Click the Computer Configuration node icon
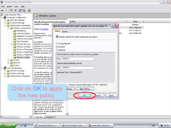Viewport: 171px width, 128px height. [5, 17]
